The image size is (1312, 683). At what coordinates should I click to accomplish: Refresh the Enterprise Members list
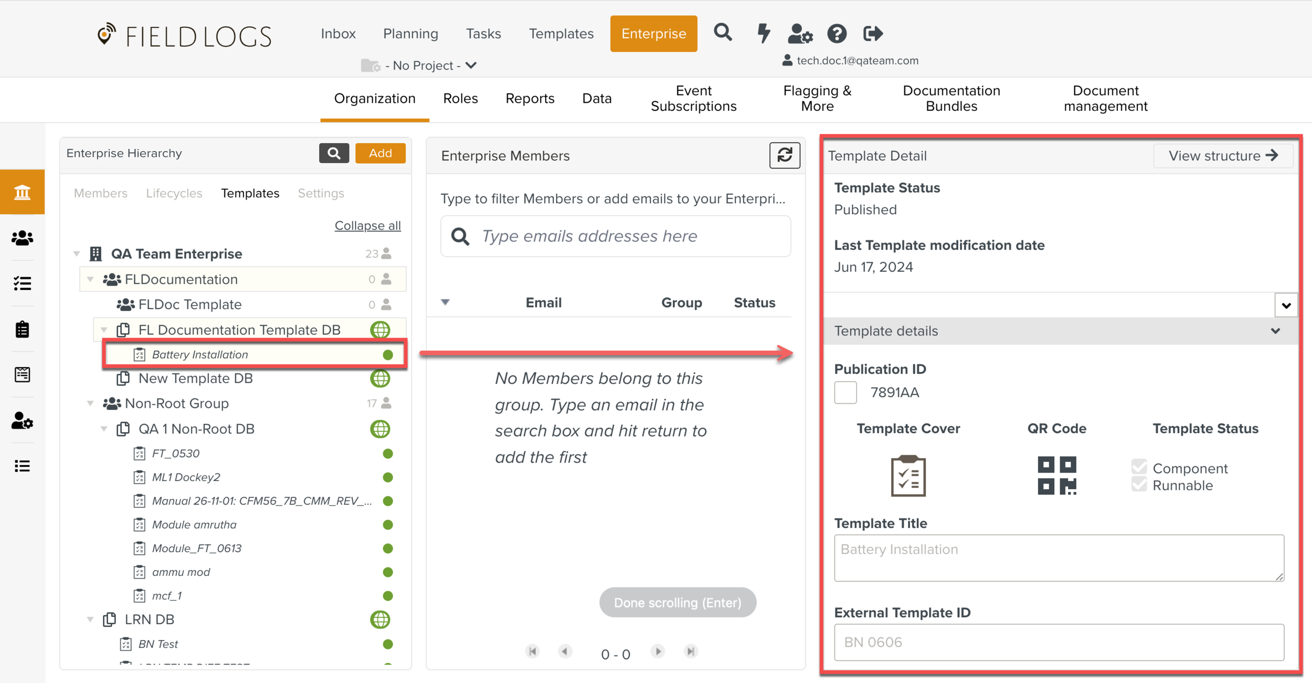click(x=784, y=155)
